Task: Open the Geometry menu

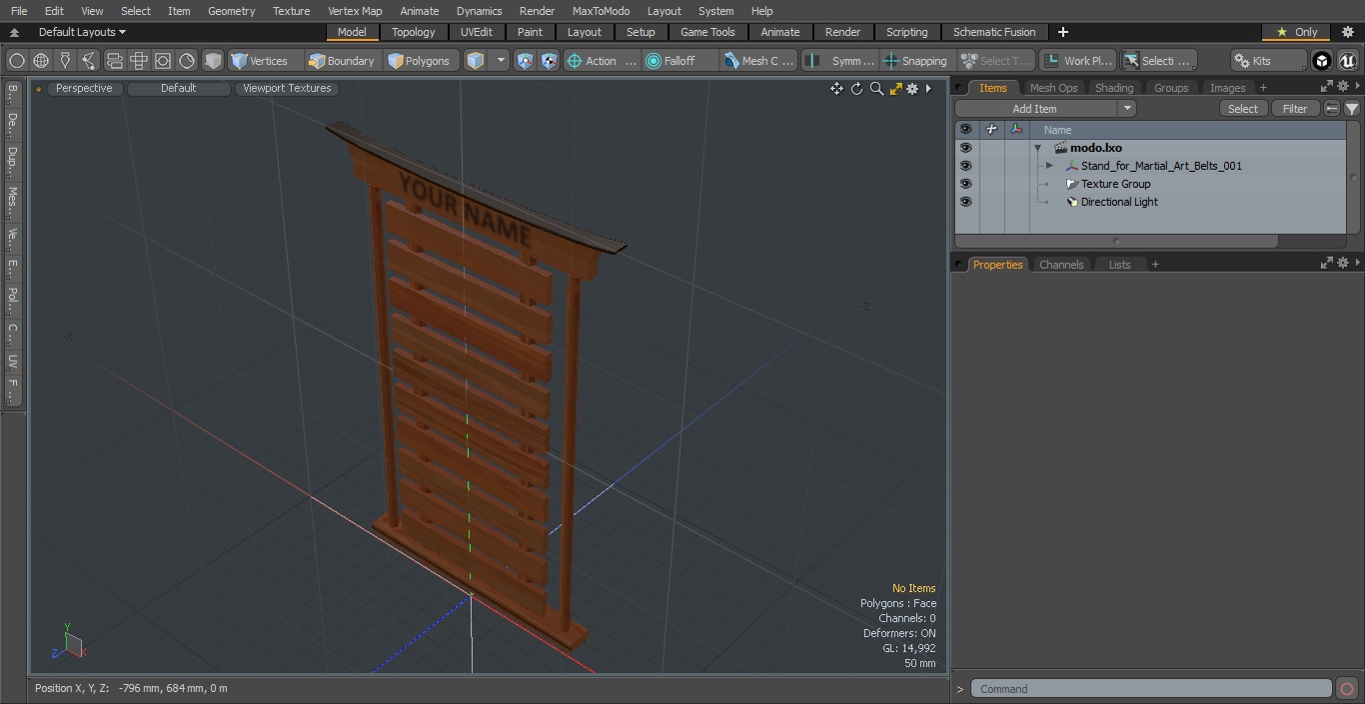Action: click(x=232, y=11)
